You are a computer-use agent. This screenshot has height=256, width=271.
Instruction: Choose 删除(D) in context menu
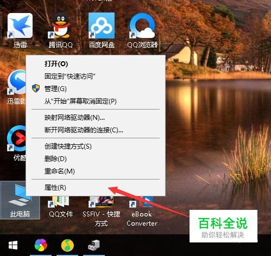tap(96, 159)
